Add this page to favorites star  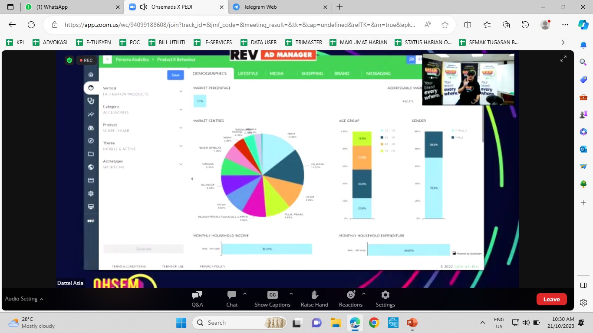445,25
